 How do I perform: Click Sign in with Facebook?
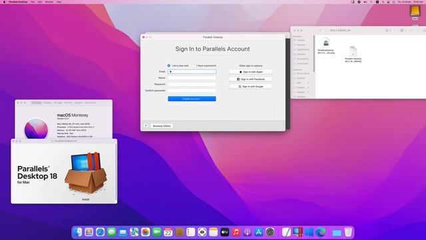click(251, 79)
